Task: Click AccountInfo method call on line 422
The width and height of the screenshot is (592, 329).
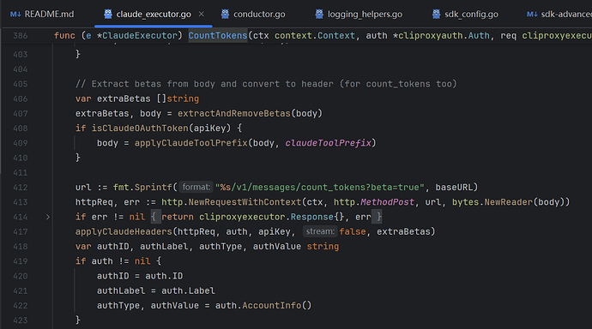Action: point(271,305)
